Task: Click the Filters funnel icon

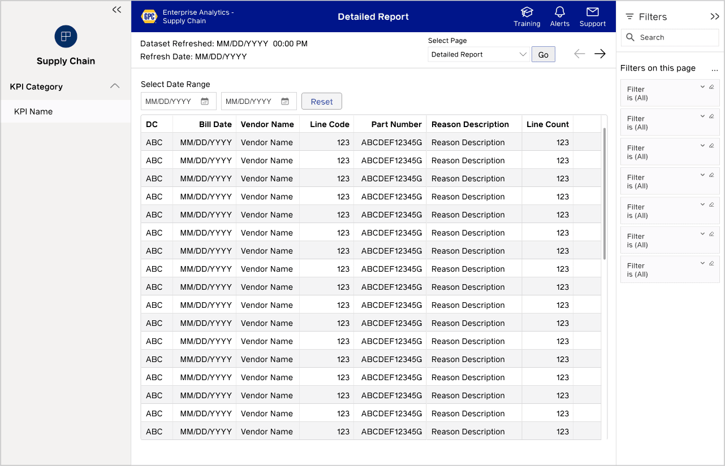Action: pos(629,17)
